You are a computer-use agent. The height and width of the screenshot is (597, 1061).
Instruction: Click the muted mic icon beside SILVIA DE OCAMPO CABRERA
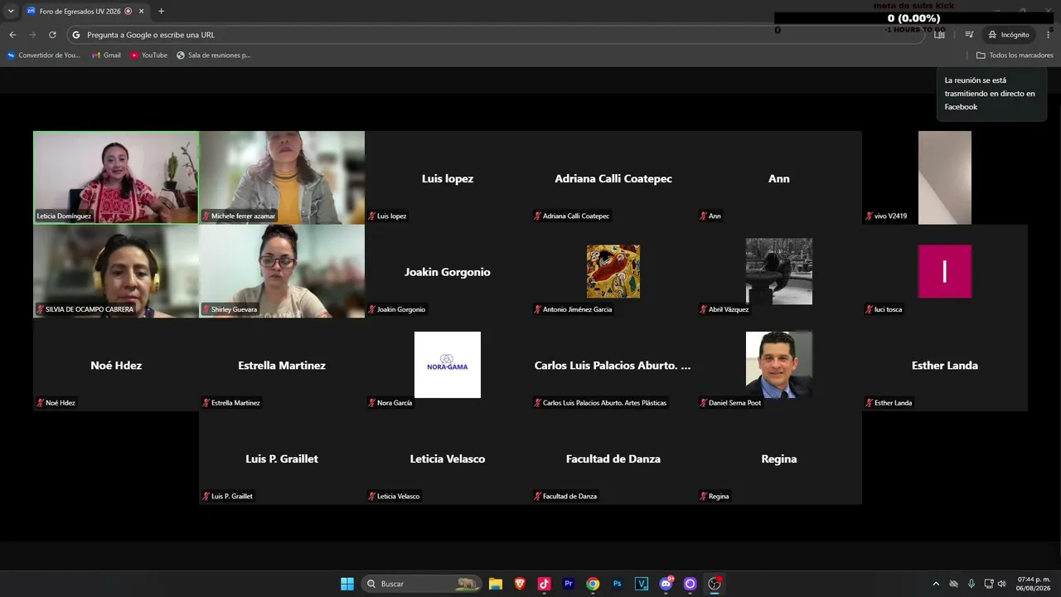pyautogui.click(x=41, y=309)
